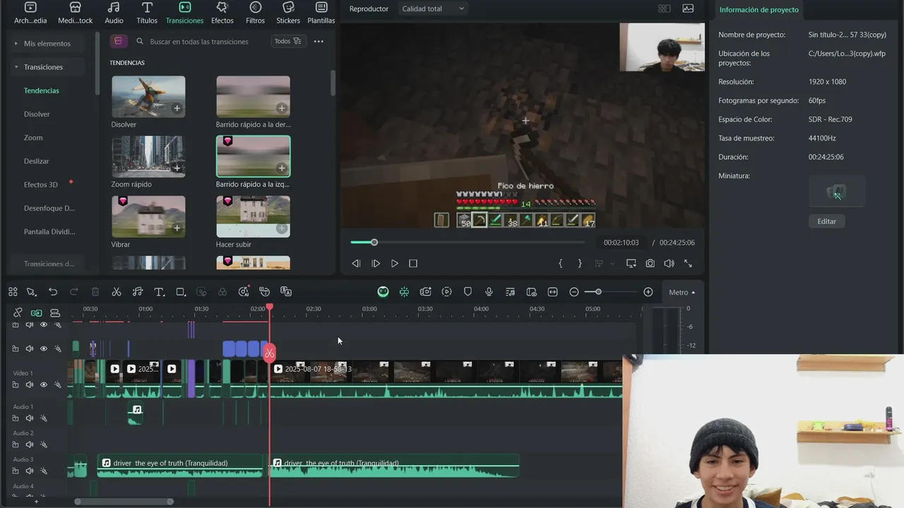Viewport: 904px width, 508px height.
Task: Expand the Mis elementos section
Action: pos(47,44)
